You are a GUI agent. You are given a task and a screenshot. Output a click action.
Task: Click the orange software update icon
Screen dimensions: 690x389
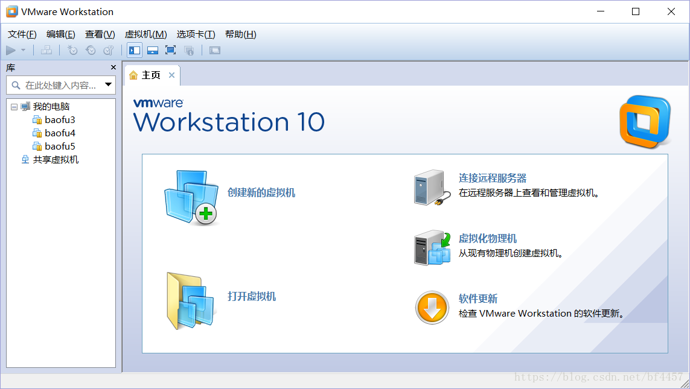(x=432, y=307)
